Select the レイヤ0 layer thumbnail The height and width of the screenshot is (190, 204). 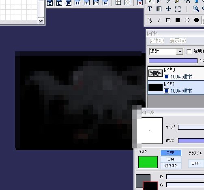[x=155, y=73]
